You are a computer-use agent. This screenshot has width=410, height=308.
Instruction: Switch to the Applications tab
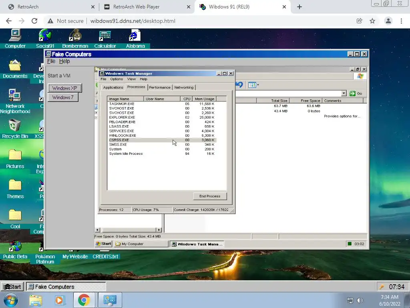(113, 87)
